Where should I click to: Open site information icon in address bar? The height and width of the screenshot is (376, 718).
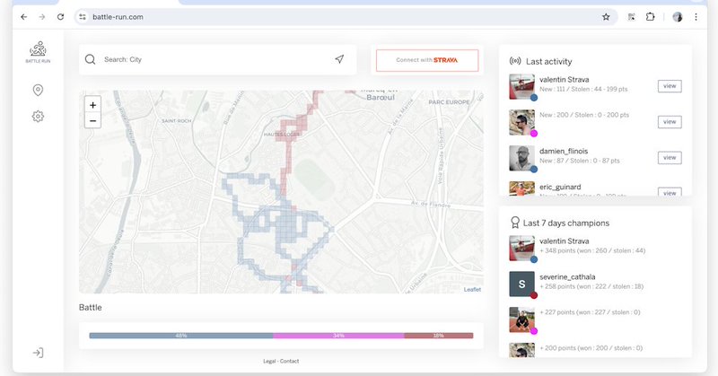pos(83,17)
